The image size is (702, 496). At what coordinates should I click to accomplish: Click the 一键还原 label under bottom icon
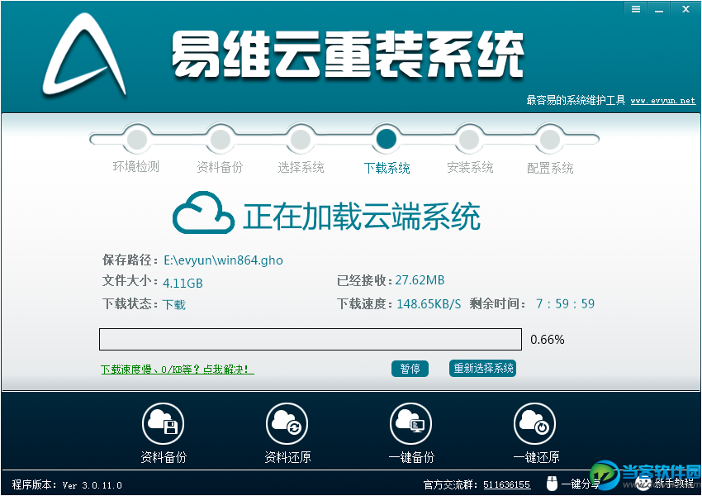(536, 457)
